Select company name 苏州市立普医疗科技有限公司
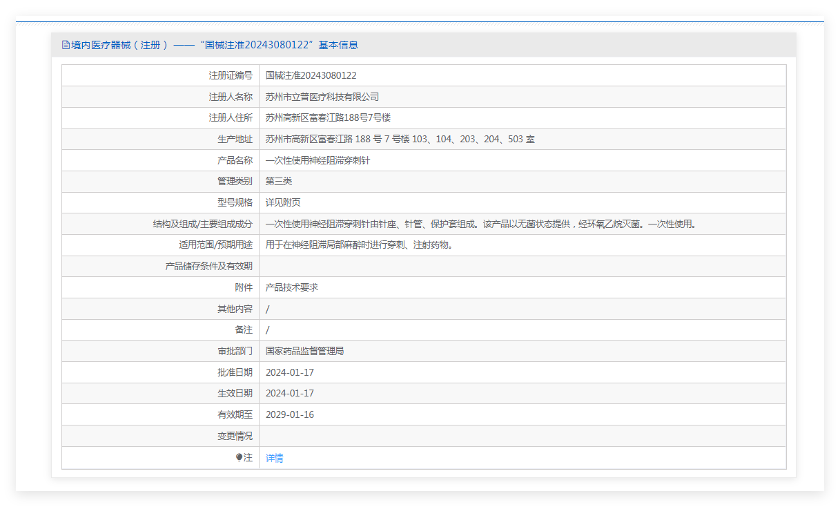Image resolution: width=840 pixels, height=507 pixels. [322, 97]
